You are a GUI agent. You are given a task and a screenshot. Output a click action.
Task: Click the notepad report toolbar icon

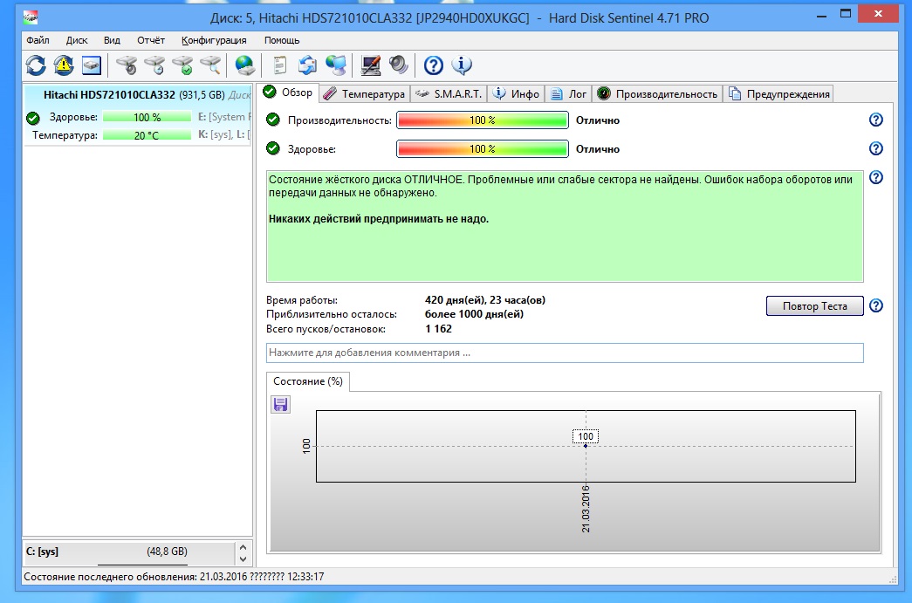(280, 65)
